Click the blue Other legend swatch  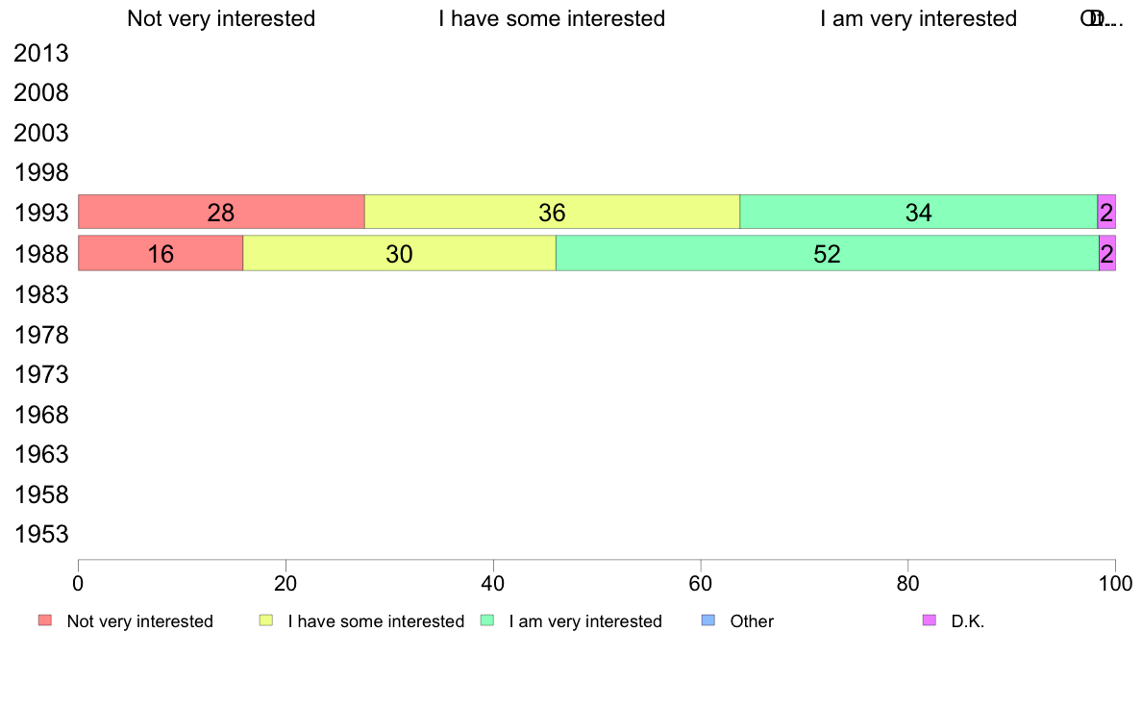click(x=708, y=620)
